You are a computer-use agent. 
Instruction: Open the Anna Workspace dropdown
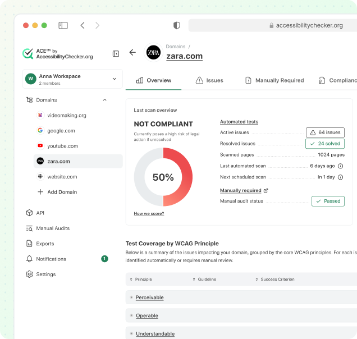tap(72, 79)
